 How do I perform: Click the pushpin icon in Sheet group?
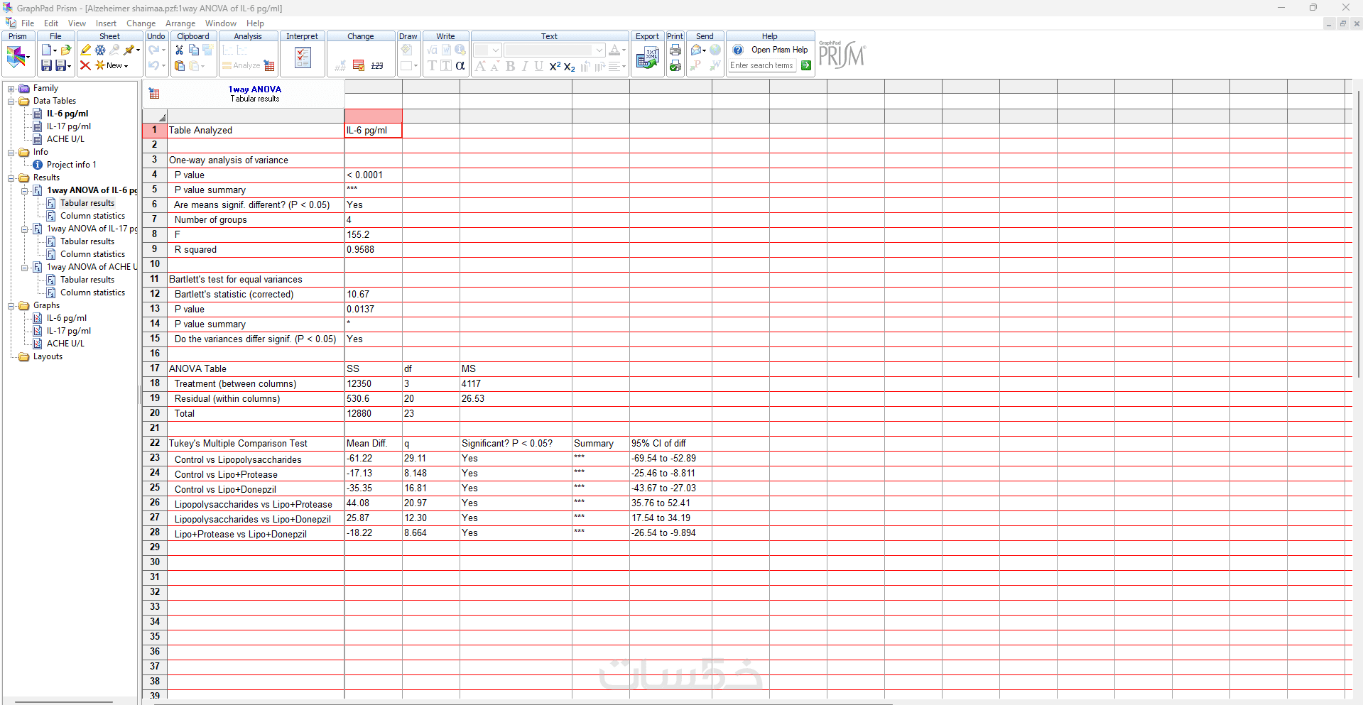[x=129, y=50]
